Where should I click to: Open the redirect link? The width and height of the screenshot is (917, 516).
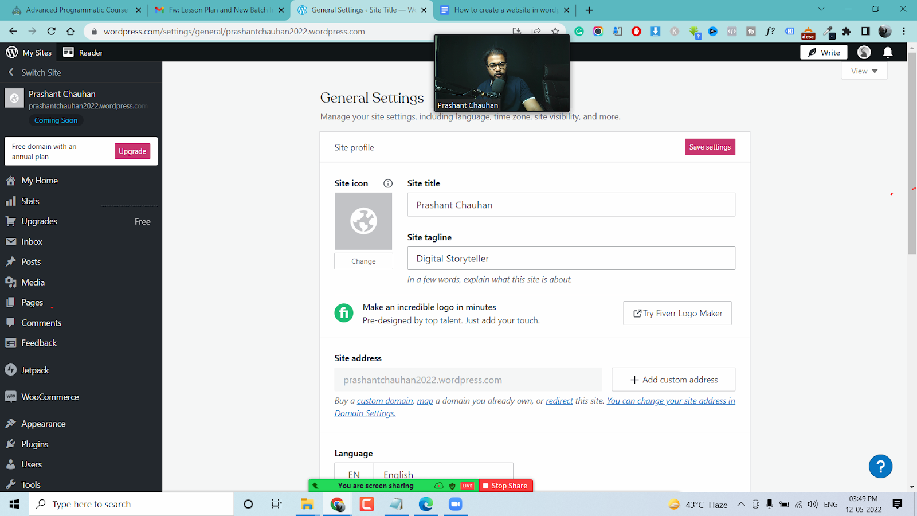click(559, 401)
